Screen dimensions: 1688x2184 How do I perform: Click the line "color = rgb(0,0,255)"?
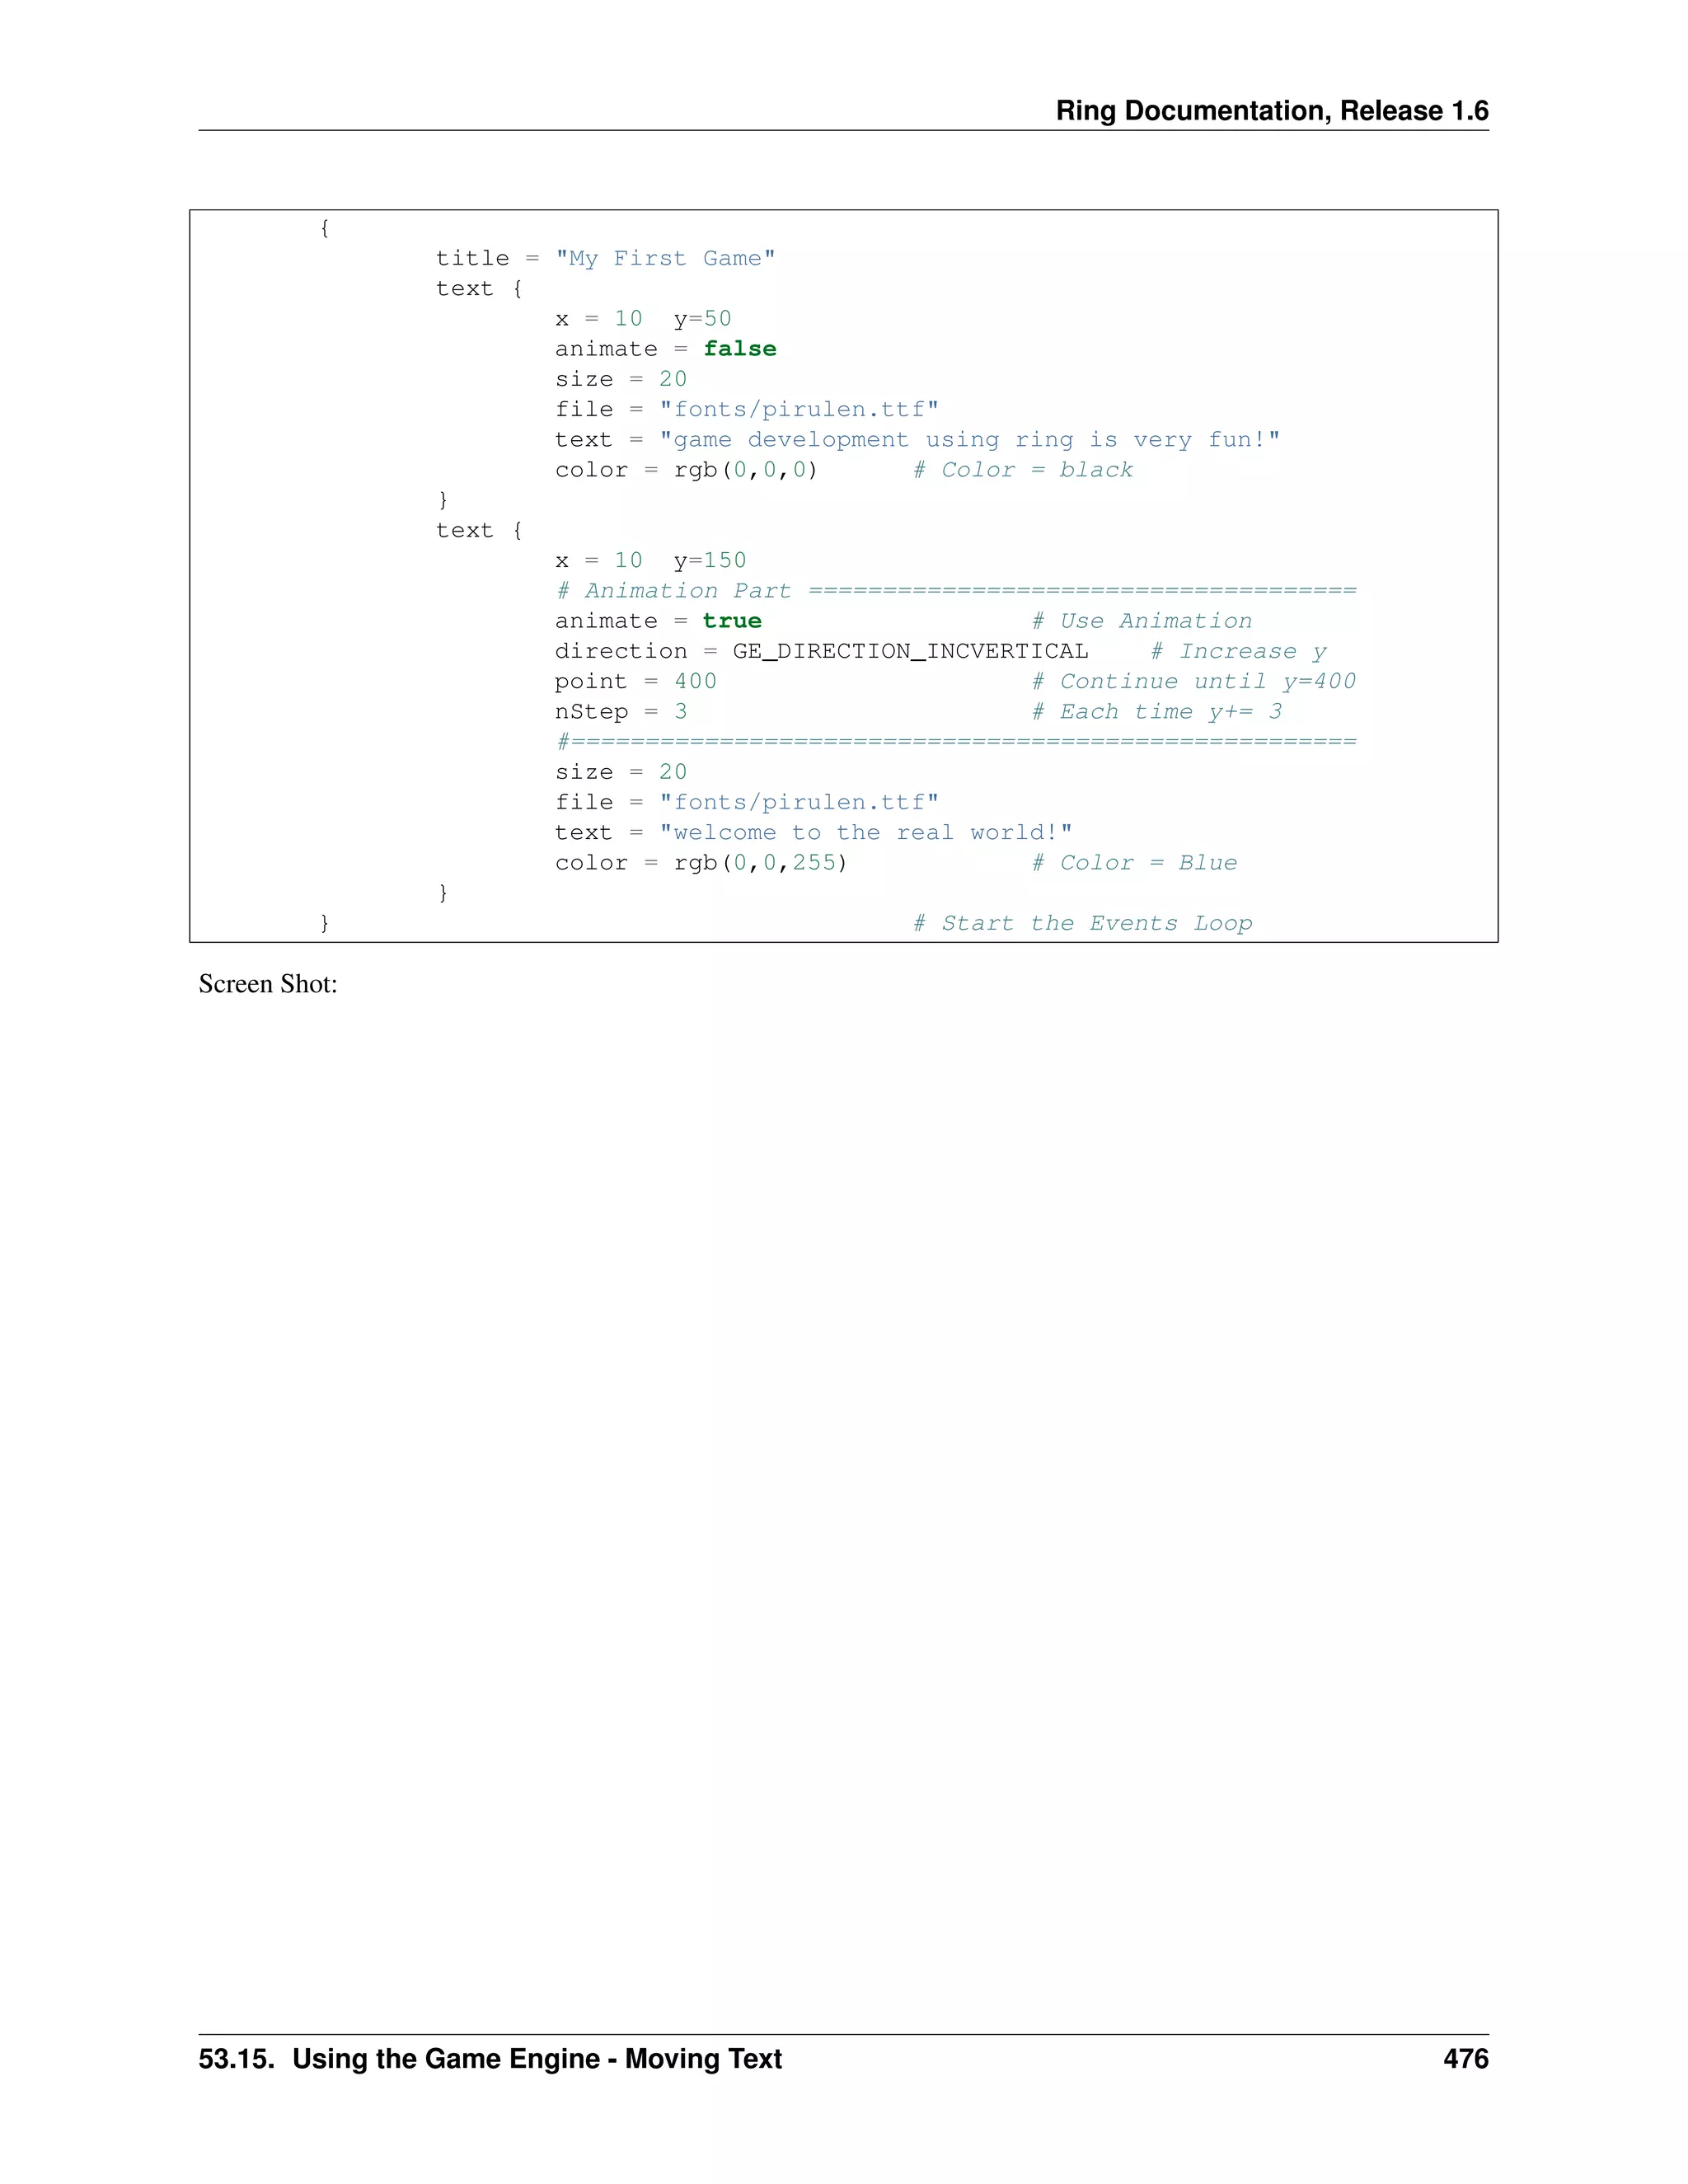coord(701,863)
